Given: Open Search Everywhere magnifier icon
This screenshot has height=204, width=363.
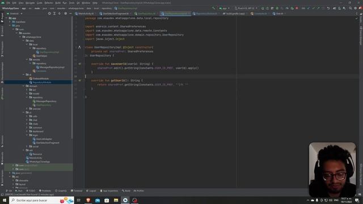Looking at the screenshot, I should (x=351, y=8).
